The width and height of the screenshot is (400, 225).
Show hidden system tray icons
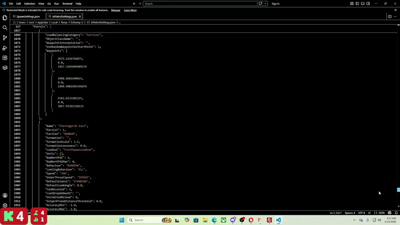click(x=354, y=220)
